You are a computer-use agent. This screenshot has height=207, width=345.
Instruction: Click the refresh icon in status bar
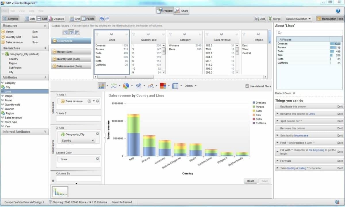pos(337,202)
